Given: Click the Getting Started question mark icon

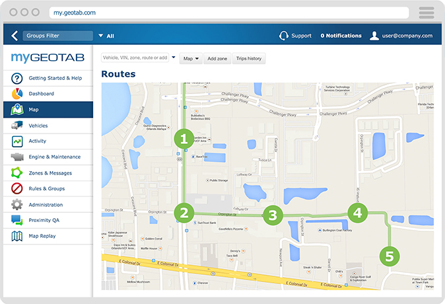Looking at the screenshot, I should tap(17, 78).
